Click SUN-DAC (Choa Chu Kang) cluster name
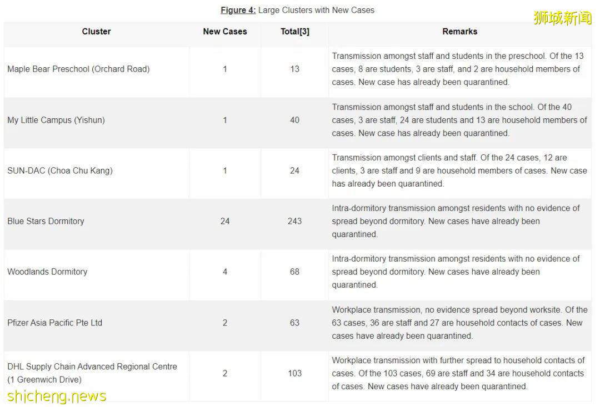 click(60, 170)
